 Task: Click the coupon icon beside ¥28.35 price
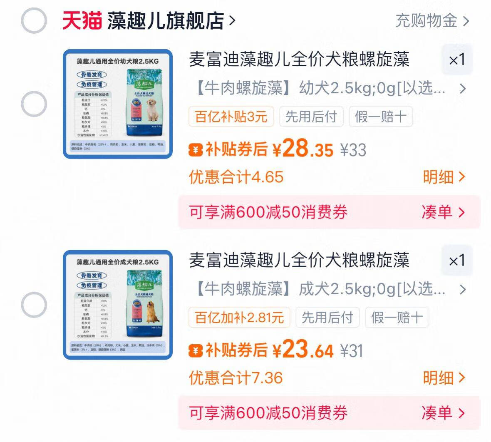coord(196,149)
